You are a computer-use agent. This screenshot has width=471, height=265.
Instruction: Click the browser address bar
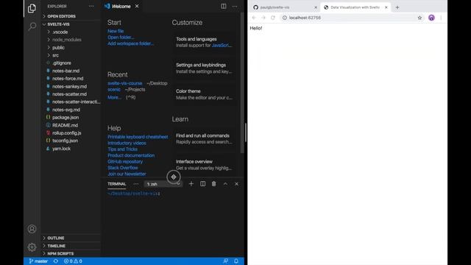pos(352,18)
